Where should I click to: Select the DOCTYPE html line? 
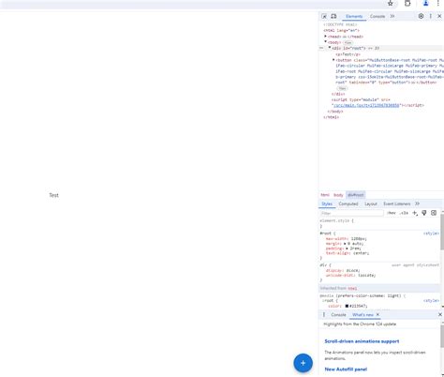point(340,24)
